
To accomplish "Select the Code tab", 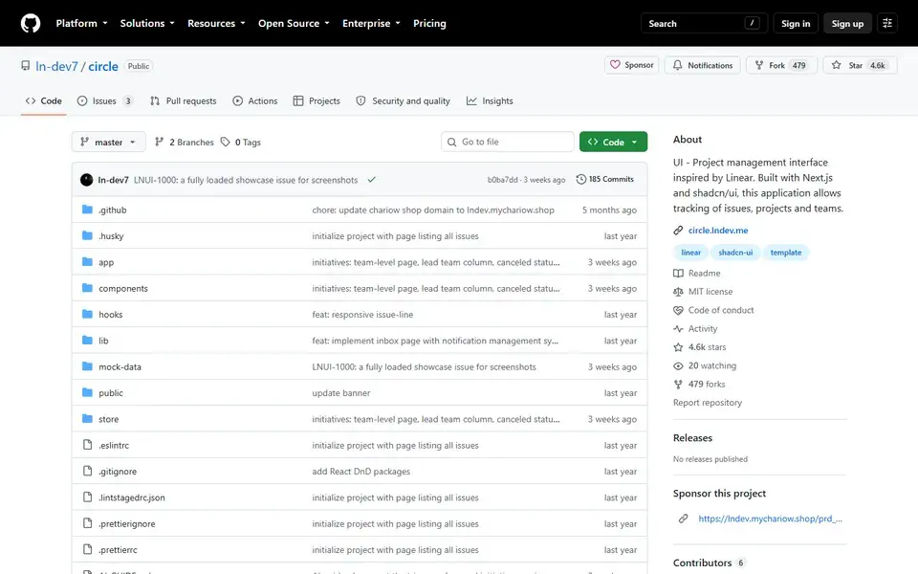I will tap(43, 100).
